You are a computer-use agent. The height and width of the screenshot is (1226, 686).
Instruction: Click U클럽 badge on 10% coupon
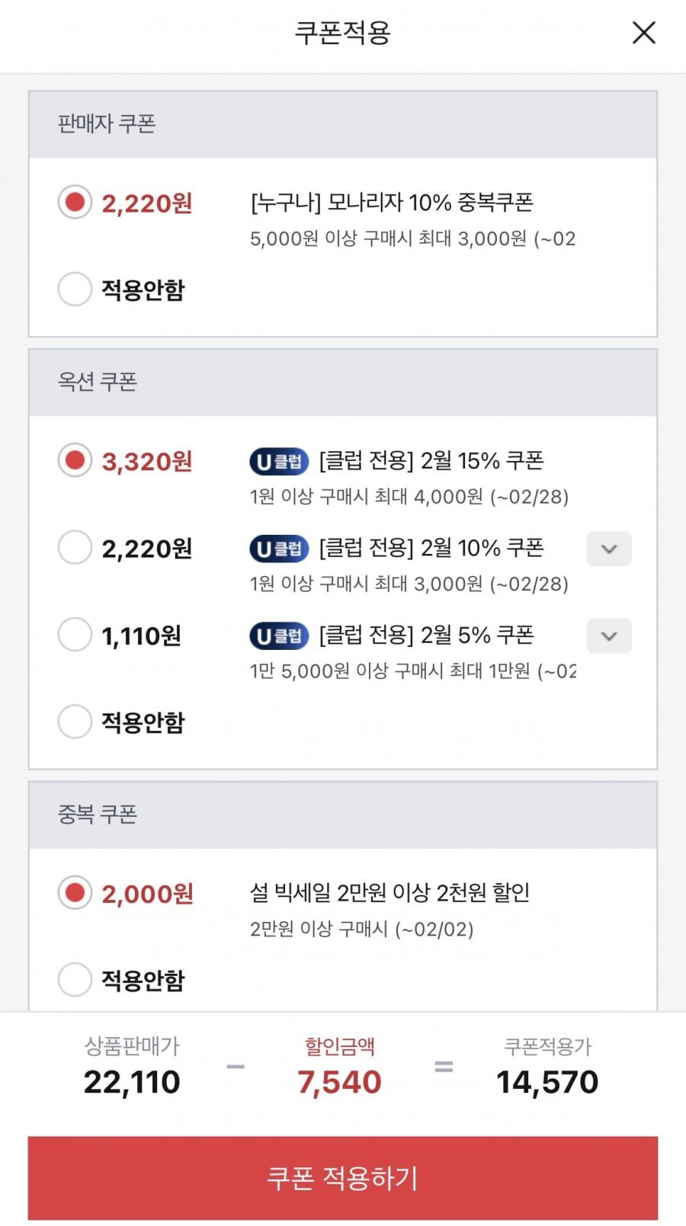[279, 549]
